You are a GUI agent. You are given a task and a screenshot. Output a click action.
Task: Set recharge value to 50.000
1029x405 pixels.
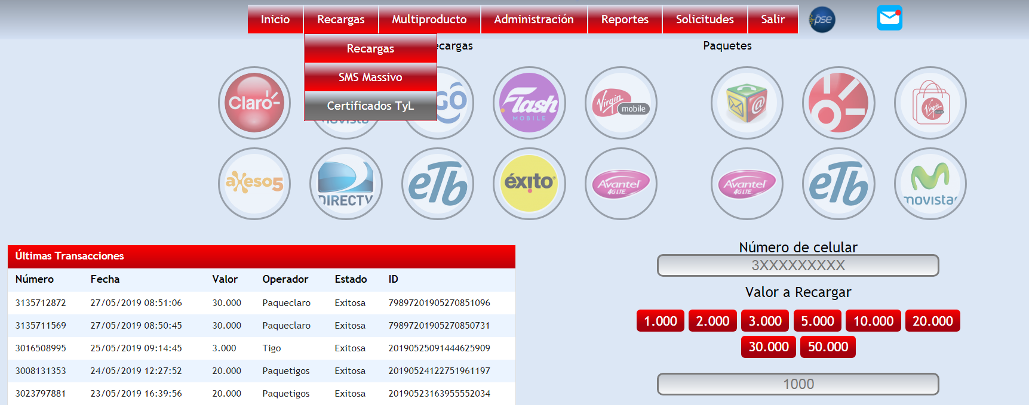pos(828,347)
